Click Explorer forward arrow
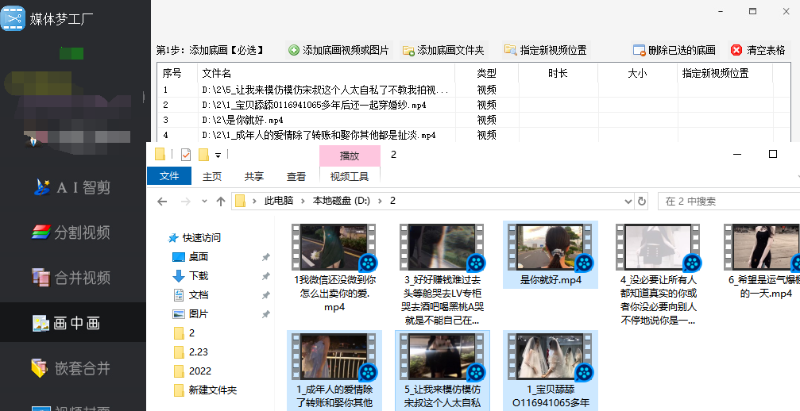Image resolution: width=800 pixels, height=411 pixels. pyautogui.click(x=186, y=202)
